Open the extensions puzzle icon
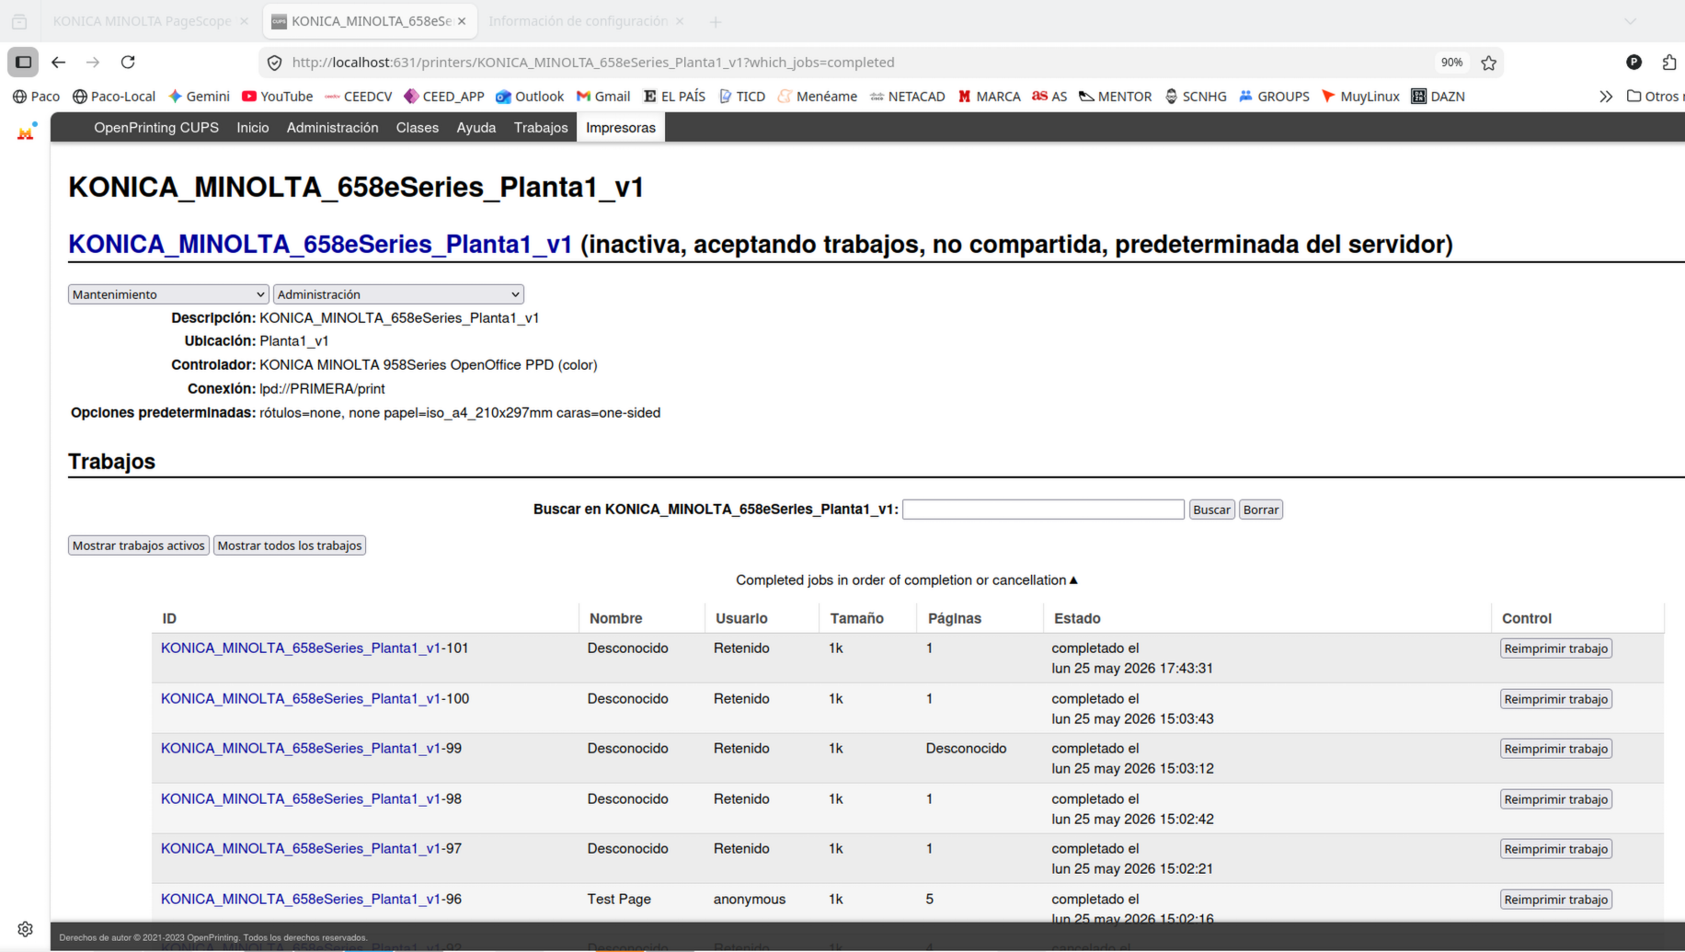1685x952 pixels. pos(1669,62)
